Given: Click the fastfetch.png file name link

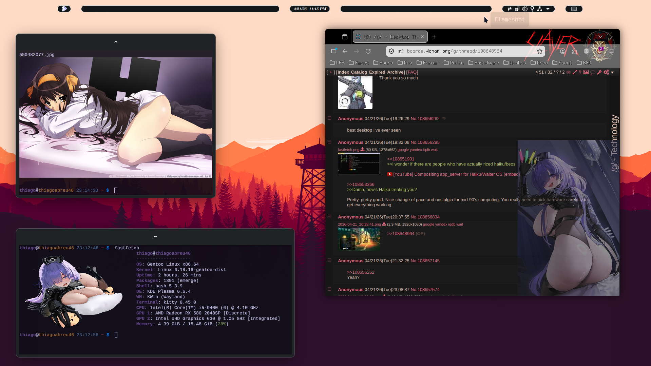Looking at the screenshot, I should click(x=348, y=150).
